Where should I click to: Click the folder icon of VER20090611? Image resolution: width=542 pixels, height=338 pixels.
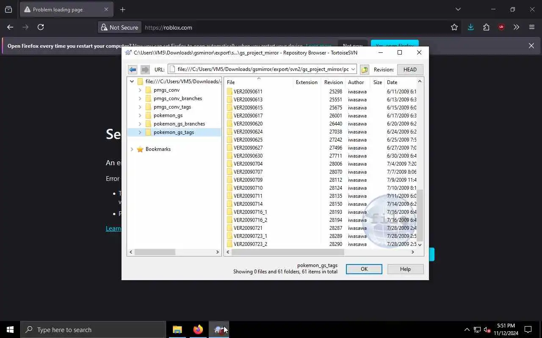point(230,92)
